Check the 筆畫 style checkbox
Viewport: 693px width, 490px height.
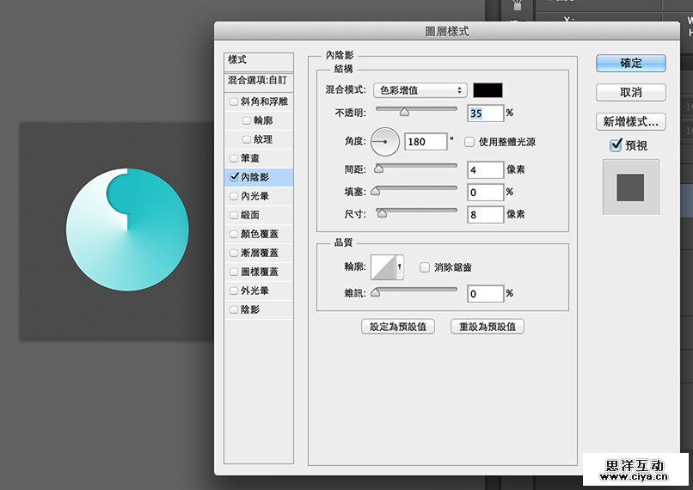[234, 158]
